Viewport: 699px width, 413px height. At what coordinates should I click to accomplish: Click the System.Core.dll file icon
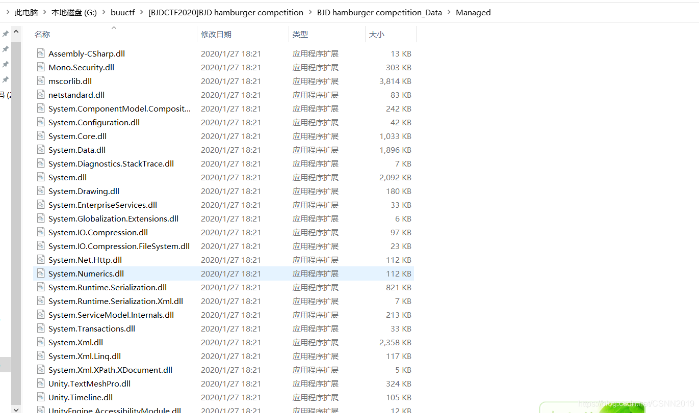point(41,136)
